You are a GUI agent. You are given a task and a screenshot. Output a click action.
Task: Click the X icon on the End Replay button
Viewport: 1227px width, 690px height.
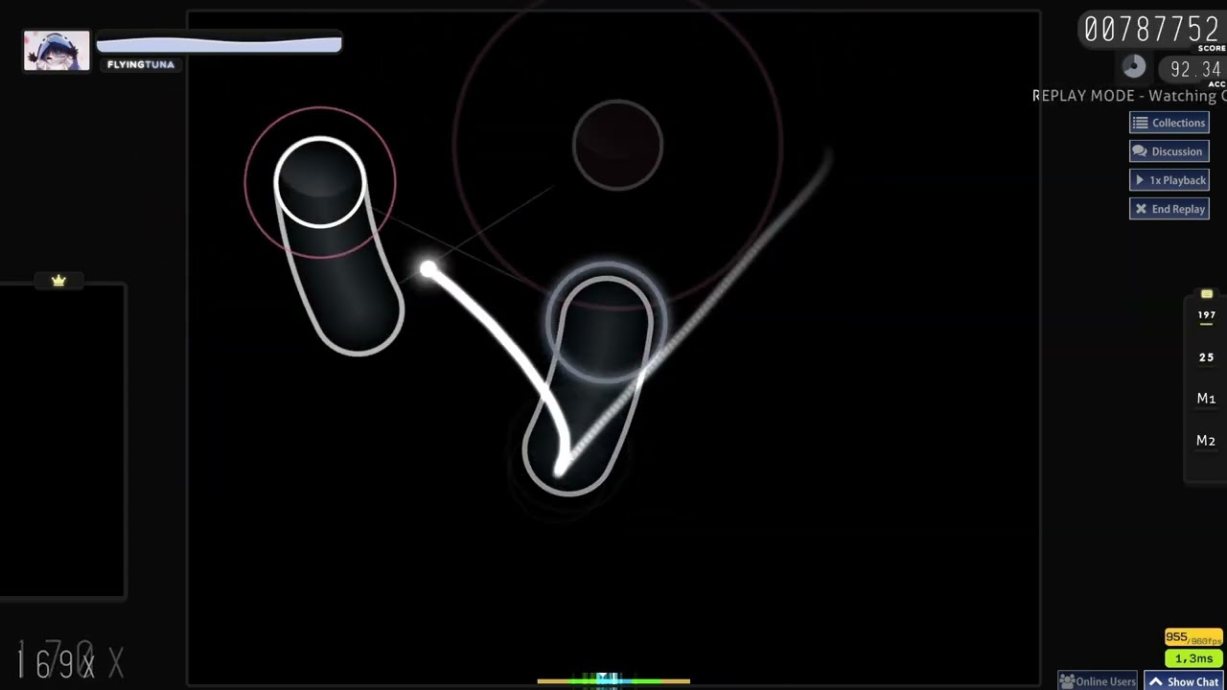tap(1141, 209)
